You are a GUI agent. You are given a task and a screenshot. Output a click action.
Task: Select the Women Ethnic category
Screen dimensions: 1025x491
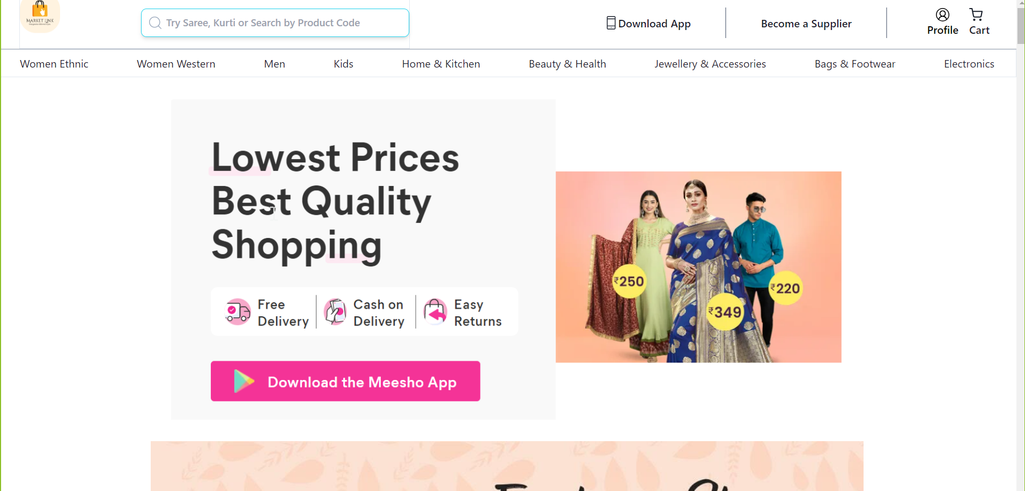pyautogui.click(x=54, y=63)
